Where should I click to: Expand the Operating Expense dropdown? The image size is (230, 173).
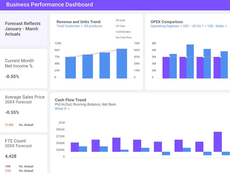click(x=166, y=26)
